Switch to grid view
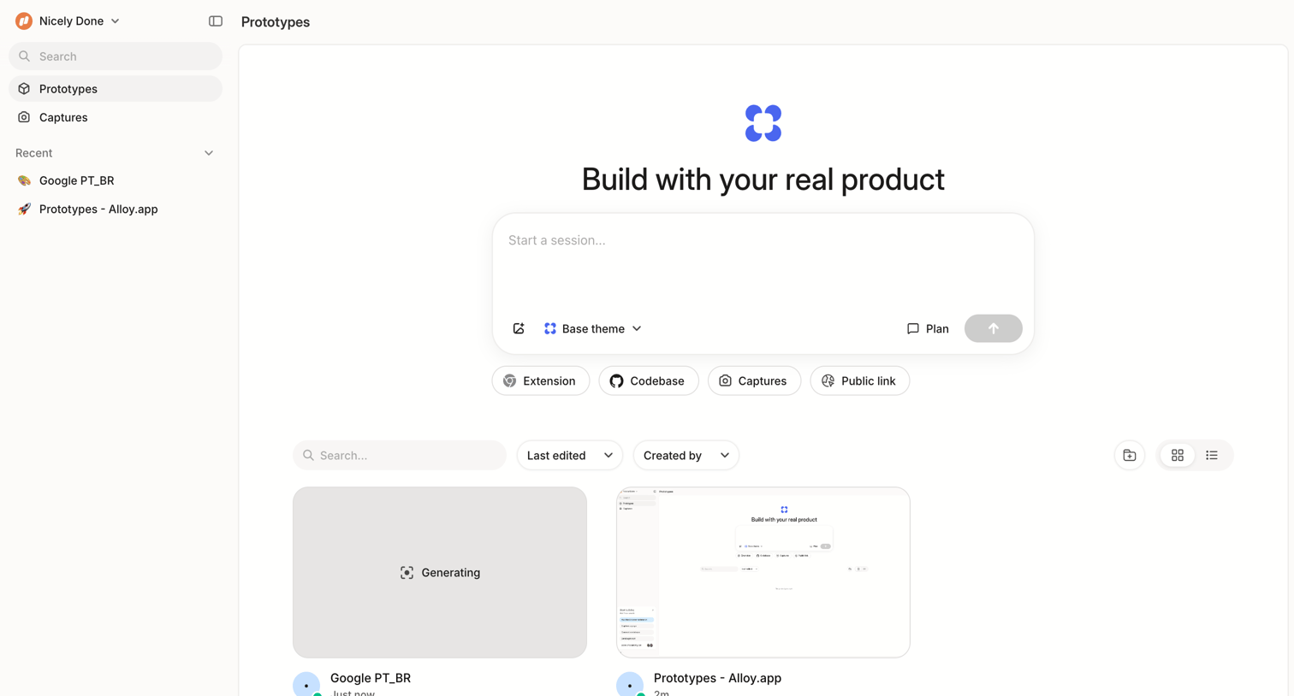Viewport: 1294px width, 696px height. (x=1178, y=455)
